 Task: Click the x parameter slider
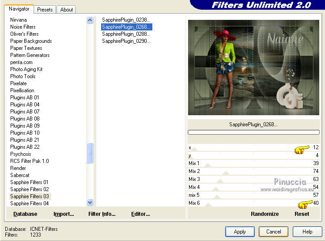click(253, 147)
